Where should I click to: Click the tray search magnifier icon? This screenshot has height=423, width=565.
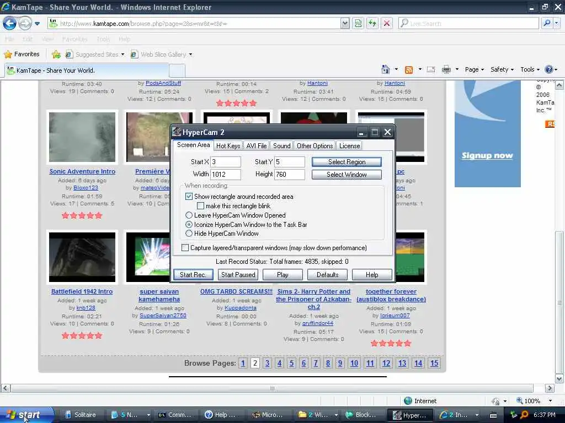tap(525, 415)
